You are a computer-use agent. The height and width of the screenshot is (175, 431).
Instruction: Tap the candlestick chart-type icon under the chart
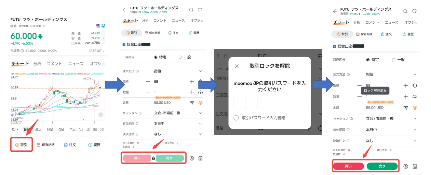coord(95,130)
